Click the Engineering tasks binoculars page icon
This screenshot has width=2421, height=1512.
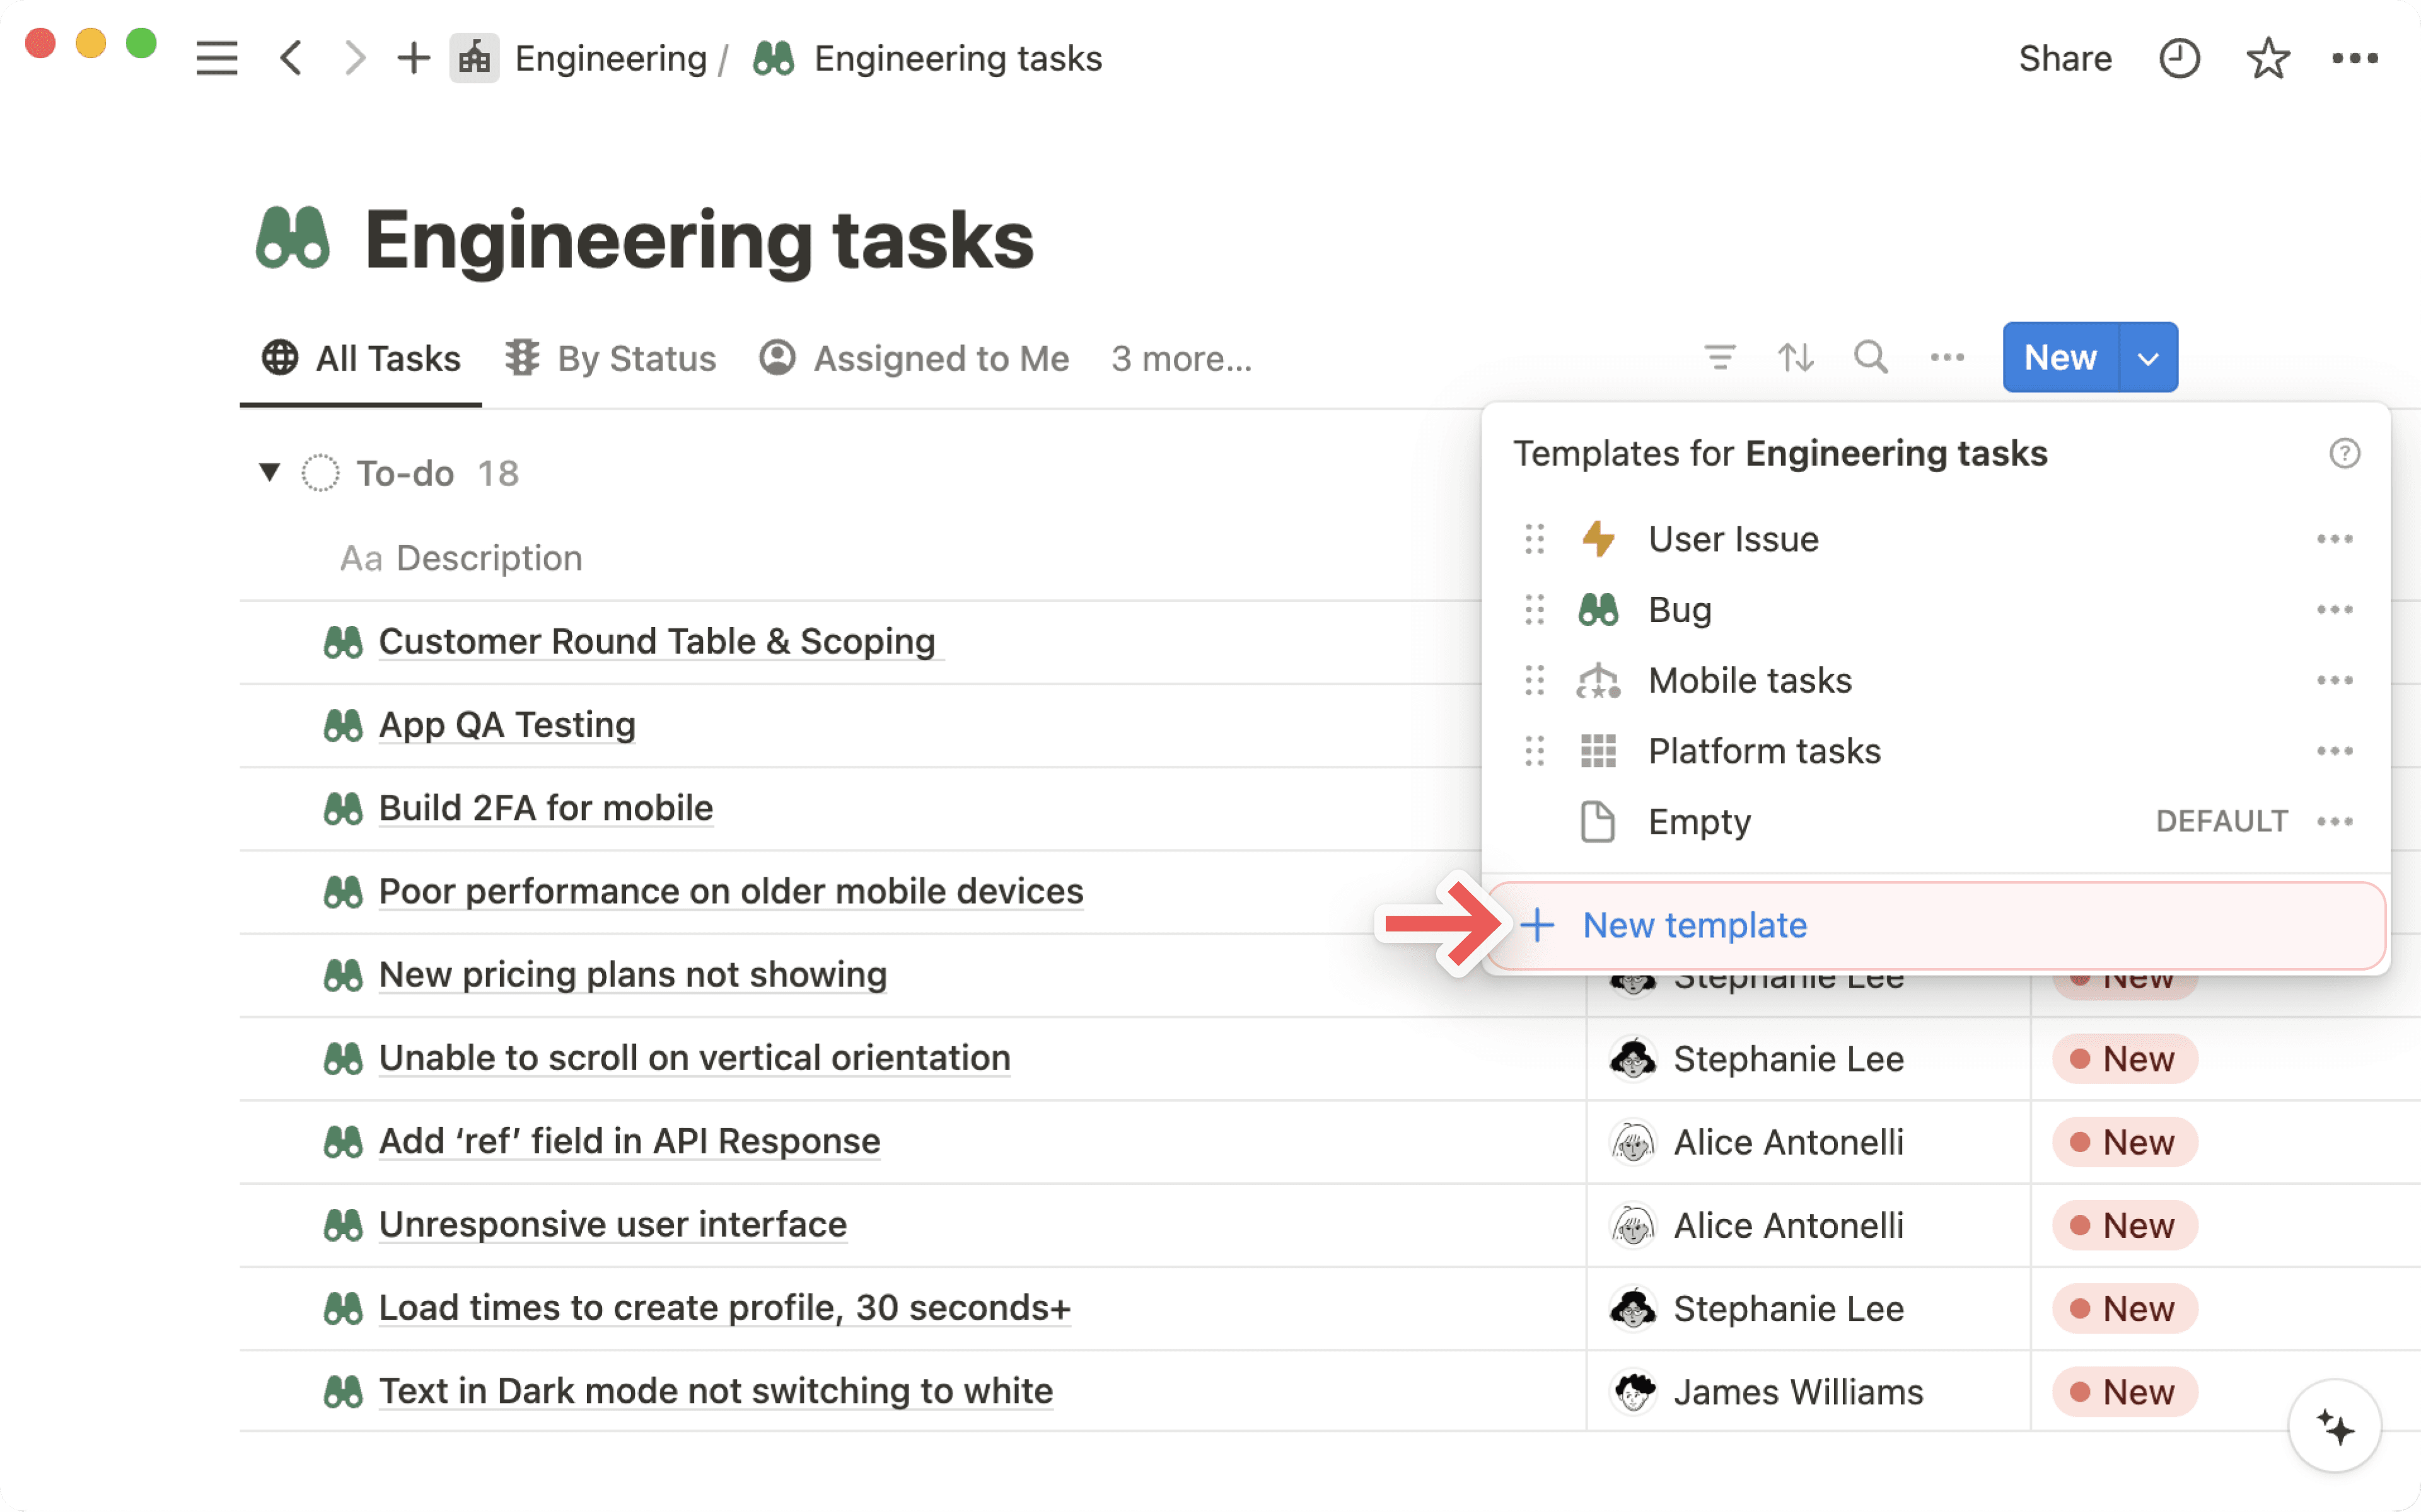tap(775, 58)
